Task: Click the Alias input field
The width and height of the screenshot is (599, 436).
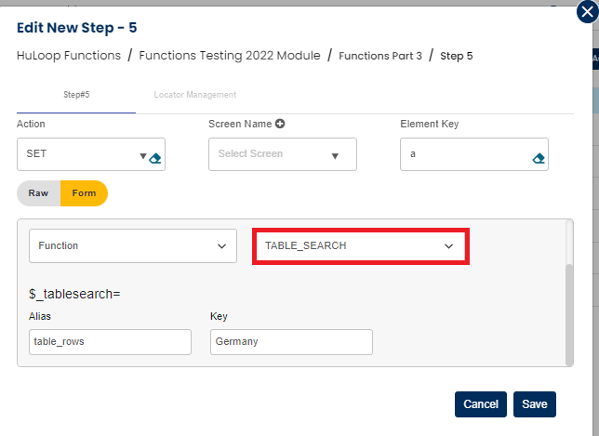Action: (110, 342)
